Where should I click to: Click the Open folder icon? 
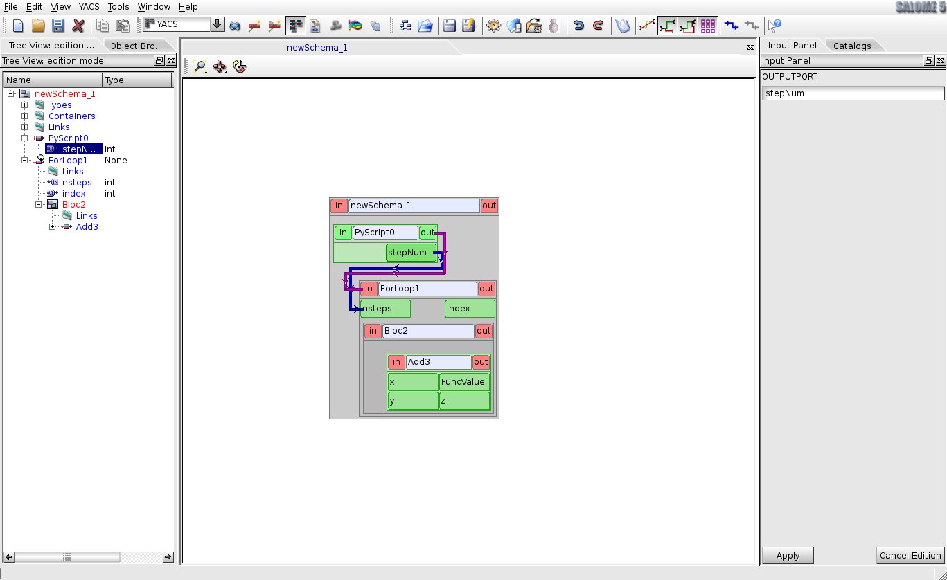tap(38, 26)
